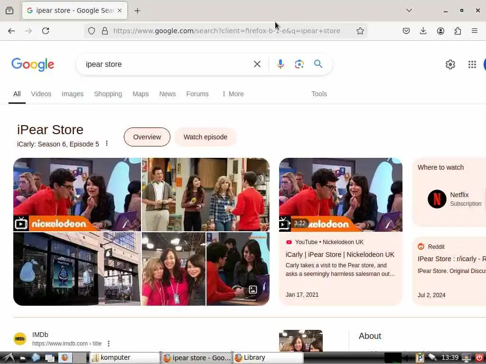
Task: Reload the current page
Action: click(x=46, y=31)
